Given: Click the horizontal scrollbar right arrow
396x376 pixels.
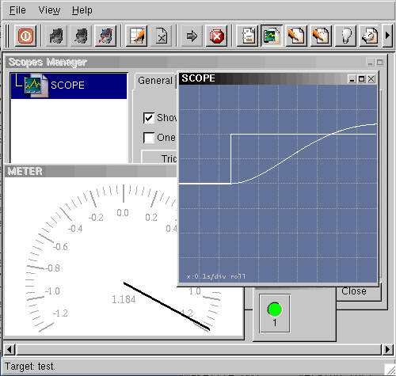Looking at the screenshot, I should (x=387, y=349).
